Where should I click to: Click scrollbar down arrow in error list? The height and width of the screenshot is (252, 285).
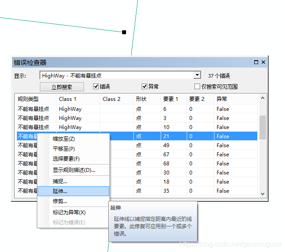(262, 194)
